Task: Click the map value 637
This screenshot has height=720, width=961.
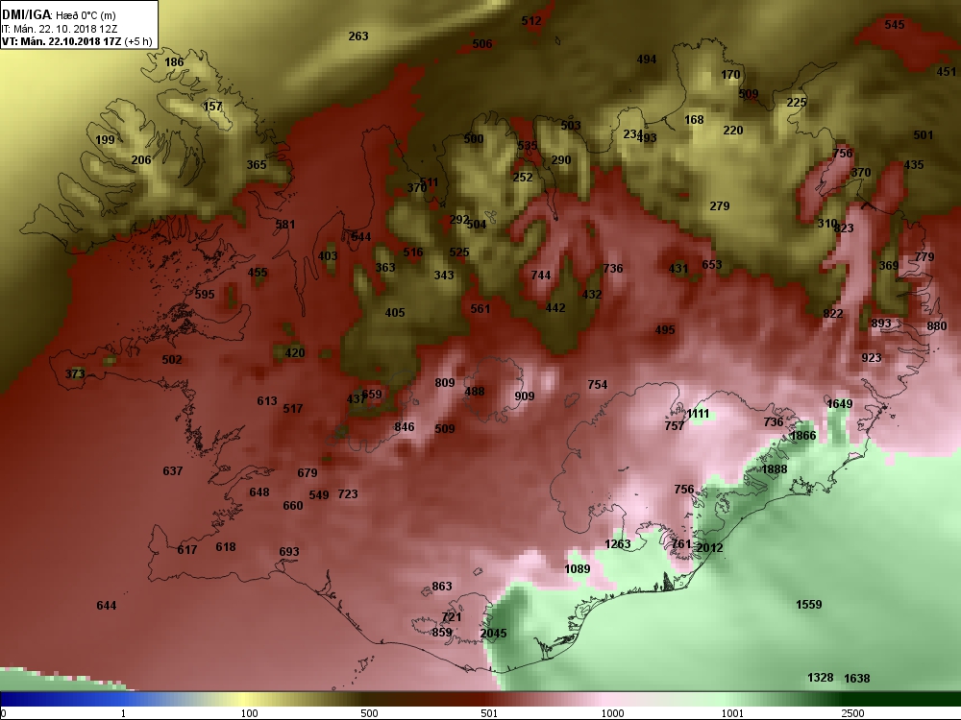Action: click(x=172, y=470)
